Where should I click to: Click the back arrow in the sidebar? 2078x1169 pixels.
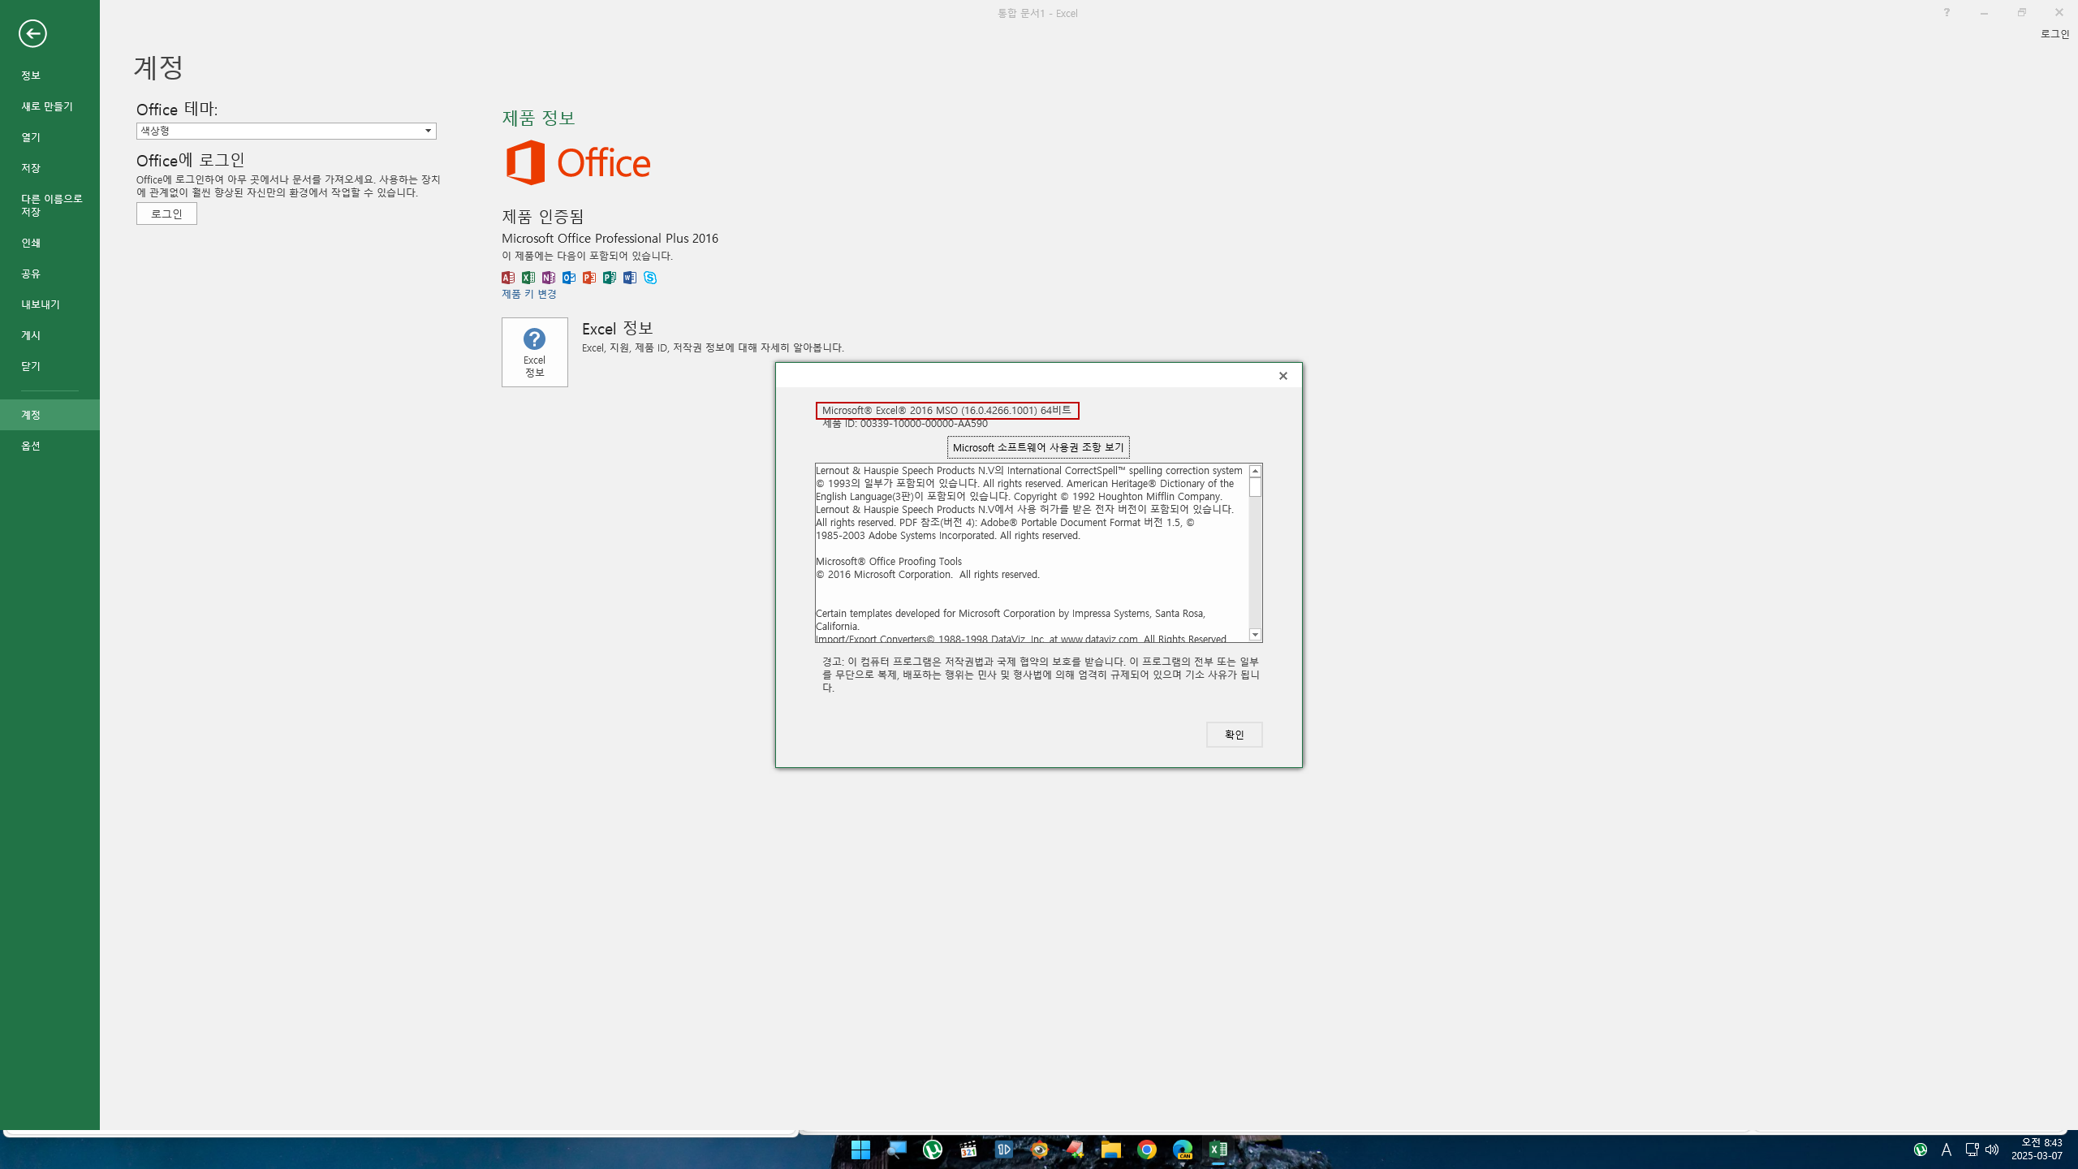coord(32,33)
